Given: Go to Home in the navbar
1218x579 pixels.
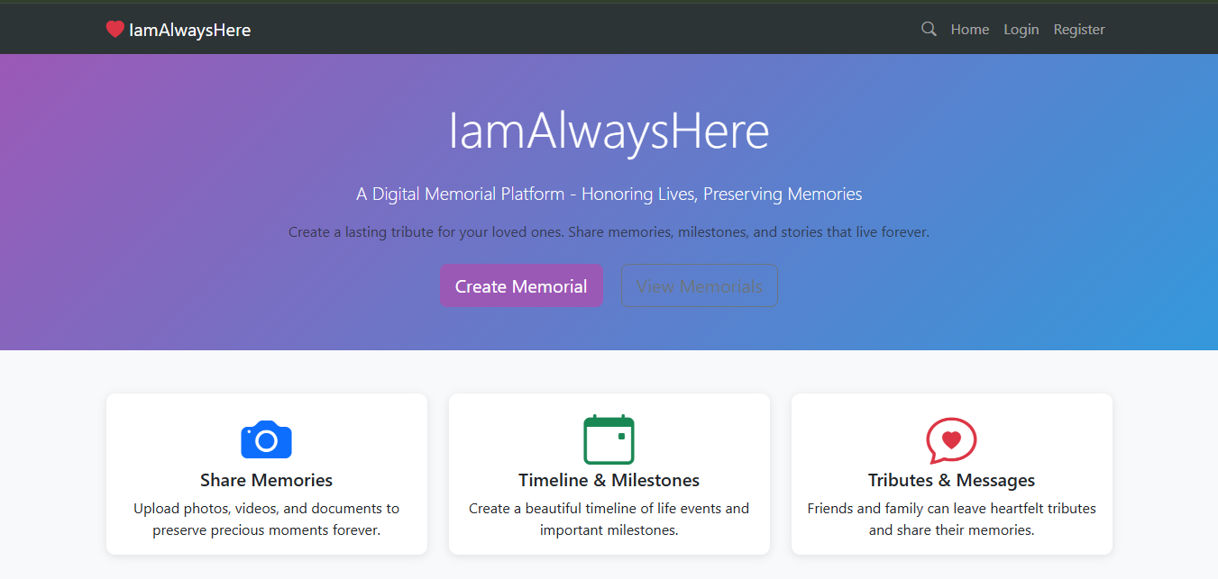Looking at the screenshot, I should click(969, 30).
